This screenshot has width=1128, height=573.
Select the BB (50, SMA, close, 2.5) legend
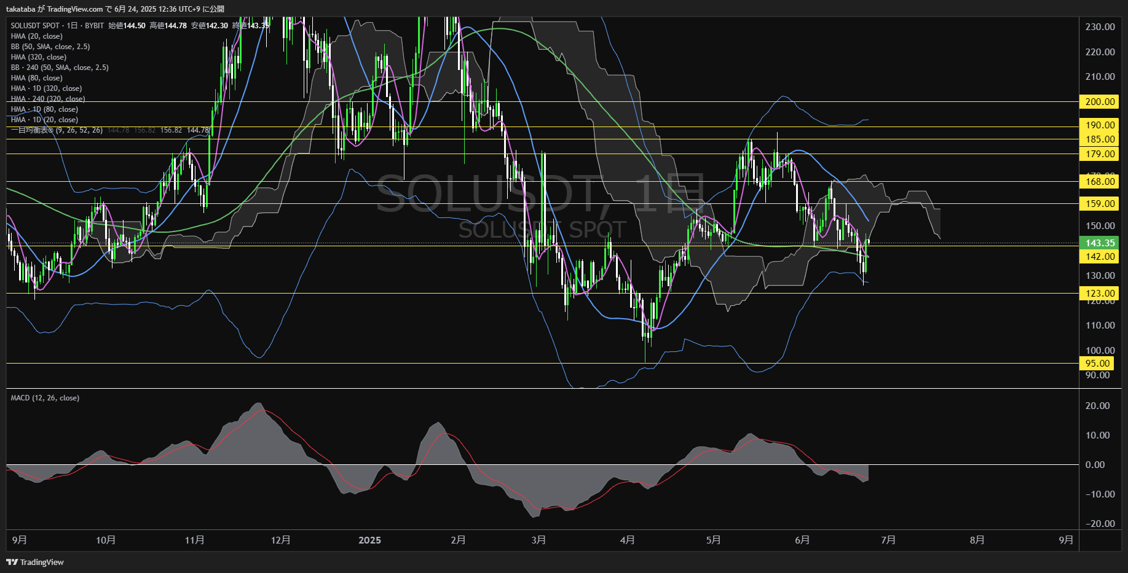[x=50, y=47]
